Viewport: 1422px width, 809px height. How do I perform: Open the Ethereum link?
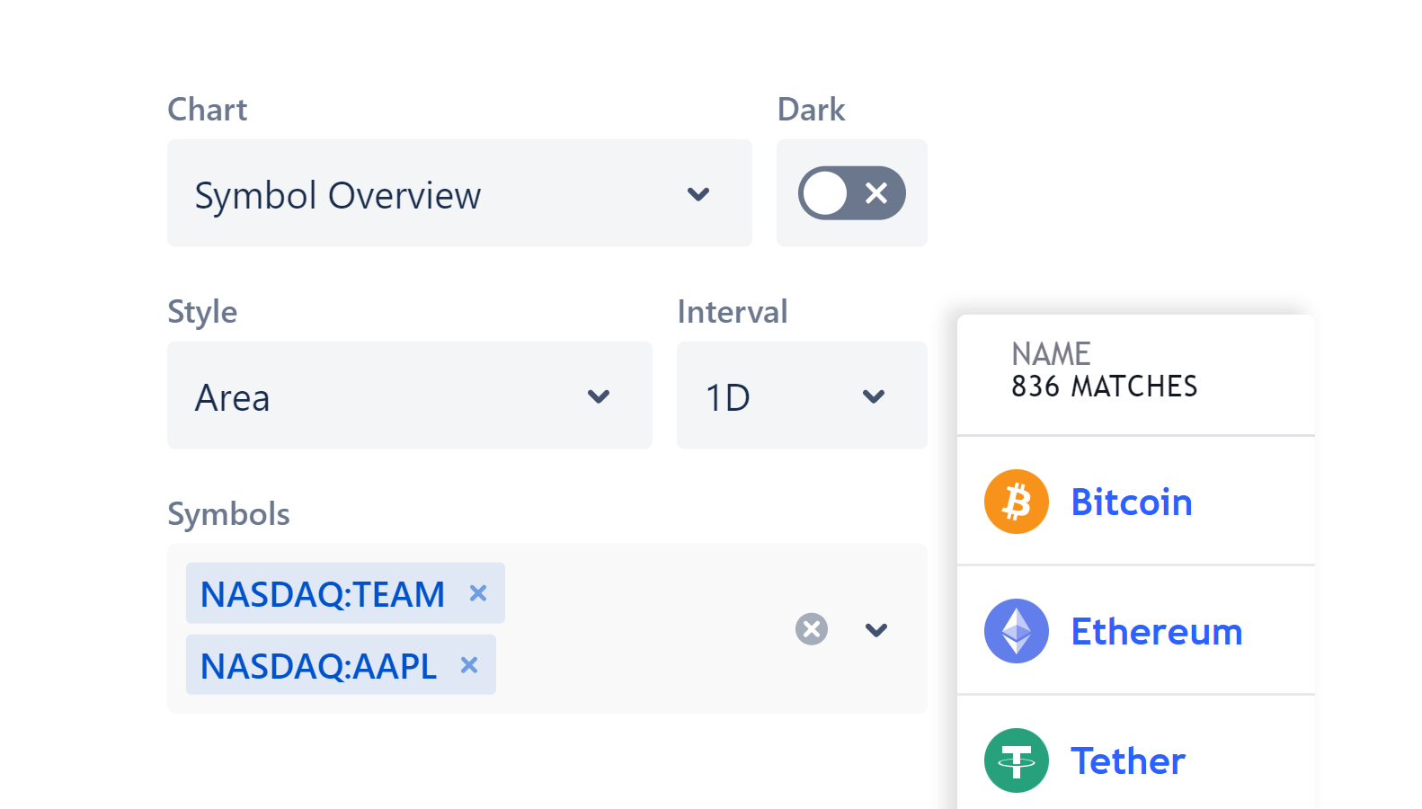coord(1156,631)
